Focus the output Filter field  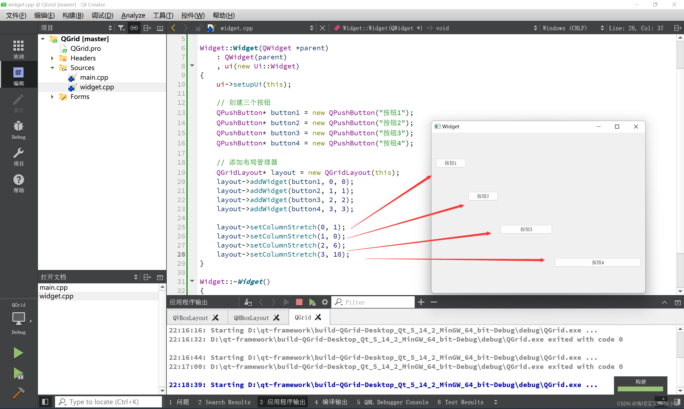[373, 302]
